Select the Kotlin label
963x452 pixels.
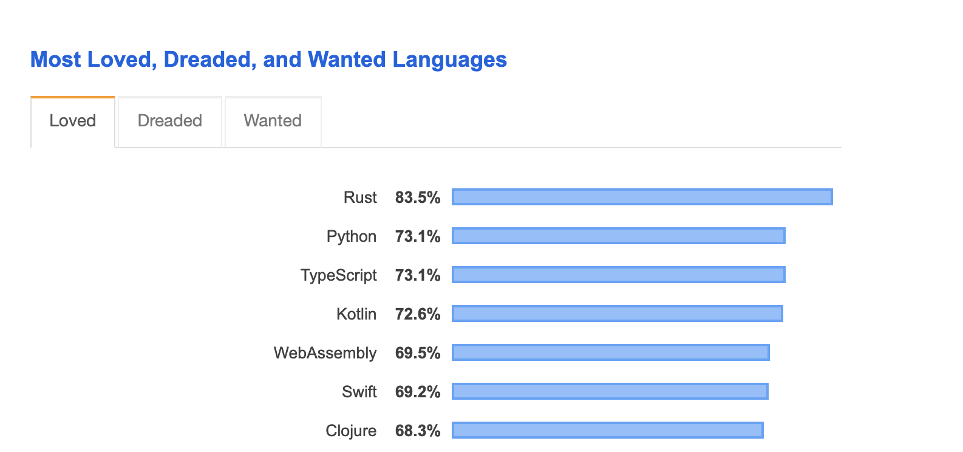click(356, 314)
